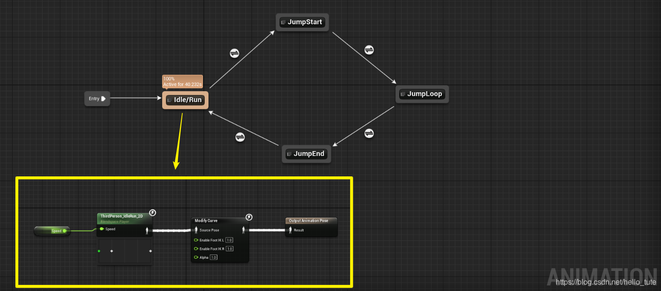Click the state icon on the JumpLoop node

point(402,94)
